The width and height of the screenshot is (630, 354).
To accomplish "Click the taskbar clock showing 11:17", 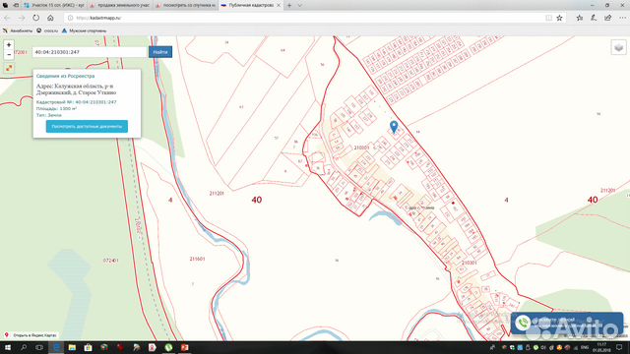I will click(601, 347).
